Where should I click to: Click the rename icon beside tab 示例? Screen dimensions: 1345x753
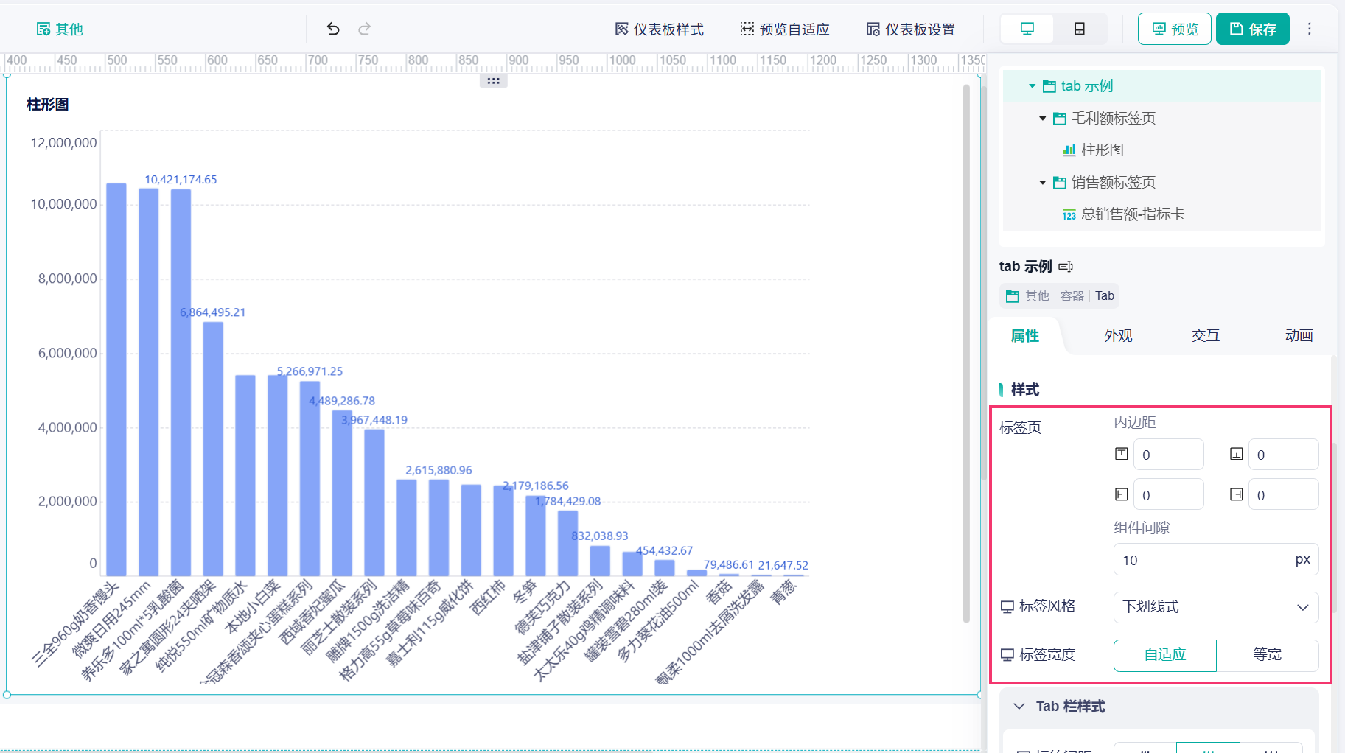[x=1066, y=267]
